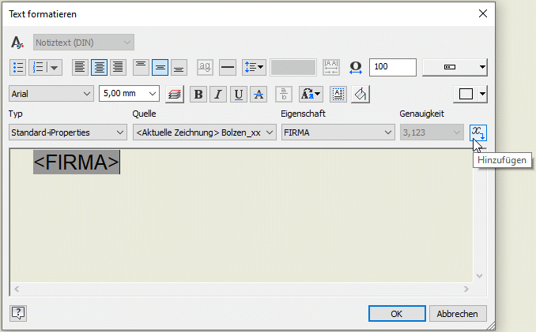The width and height of the screenshot is (536, 332).
Task: Align text to the left
Action: [x=80, y=67]
